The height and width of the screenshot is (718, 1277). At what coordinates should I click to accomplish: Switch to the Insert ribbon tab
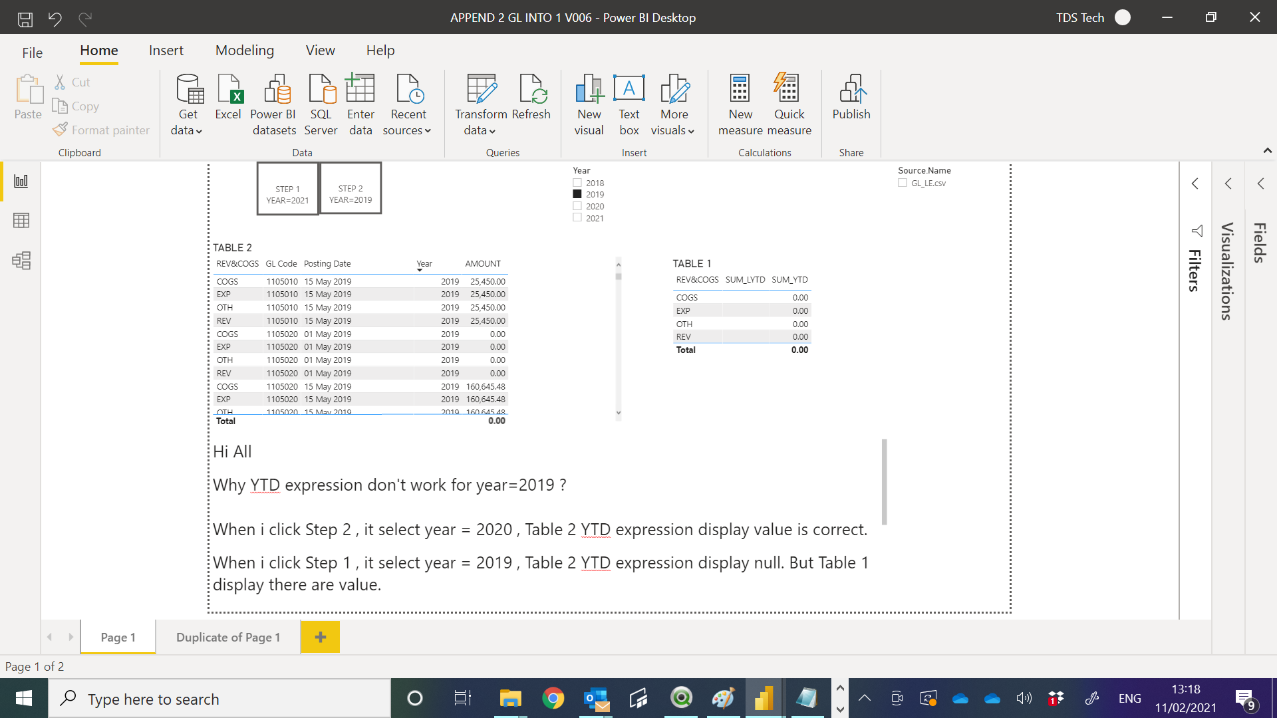[166, 51]
